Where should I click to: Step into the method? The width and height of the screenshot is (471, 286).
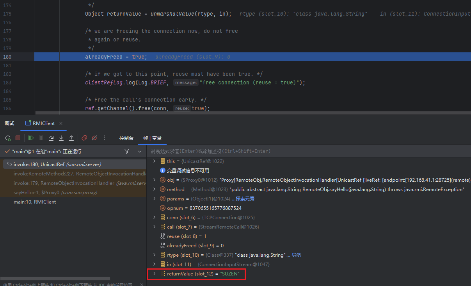click(61, 138)
